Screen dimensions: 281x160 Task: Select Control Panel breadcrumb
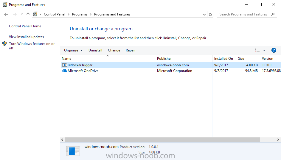(x=55, y=14)
